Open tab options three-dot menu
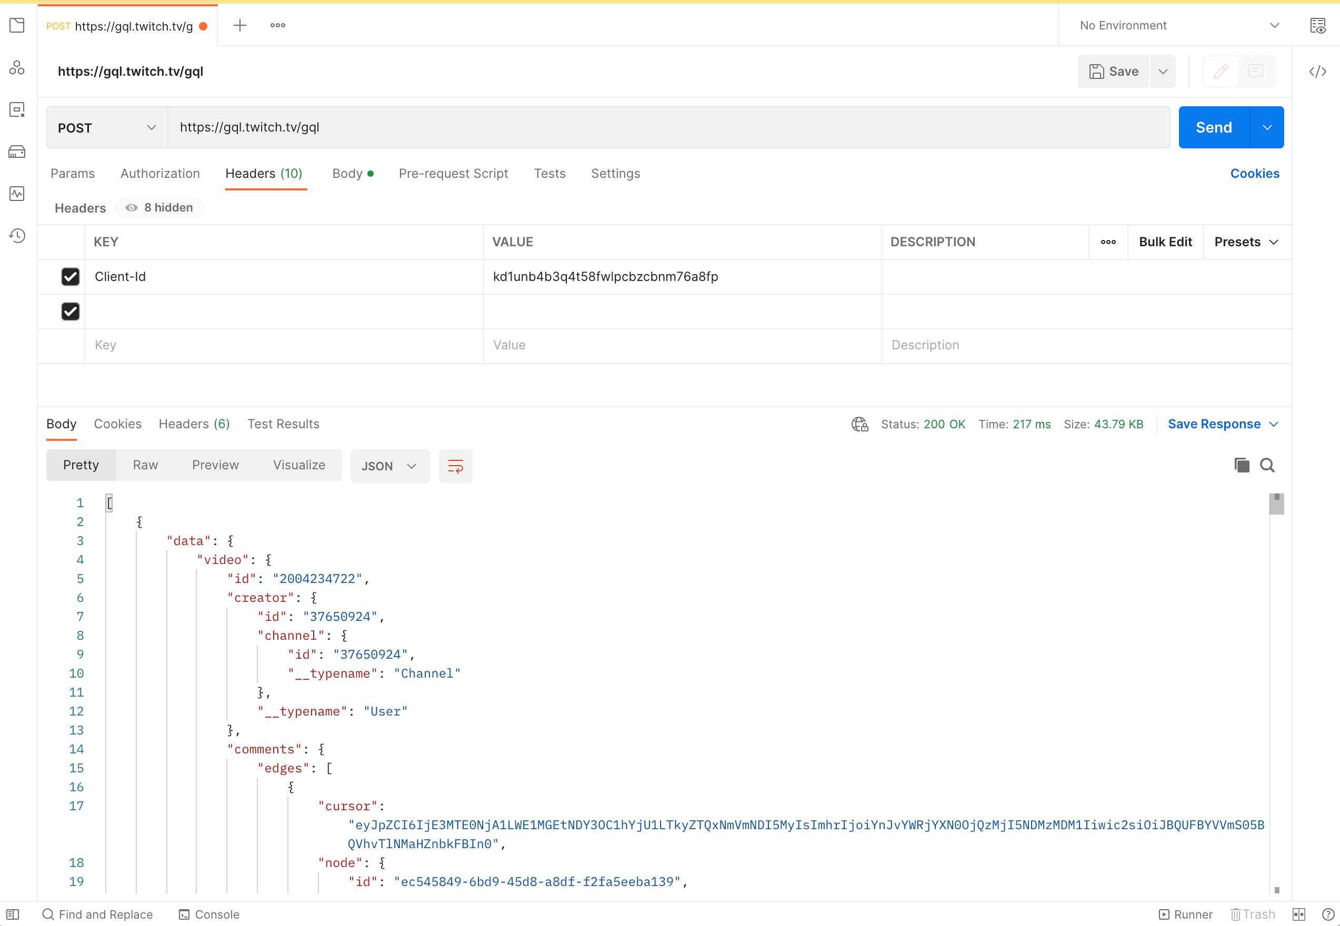Image resolution: width=1340 pixels, height=926 pixels. coord(277,26)
